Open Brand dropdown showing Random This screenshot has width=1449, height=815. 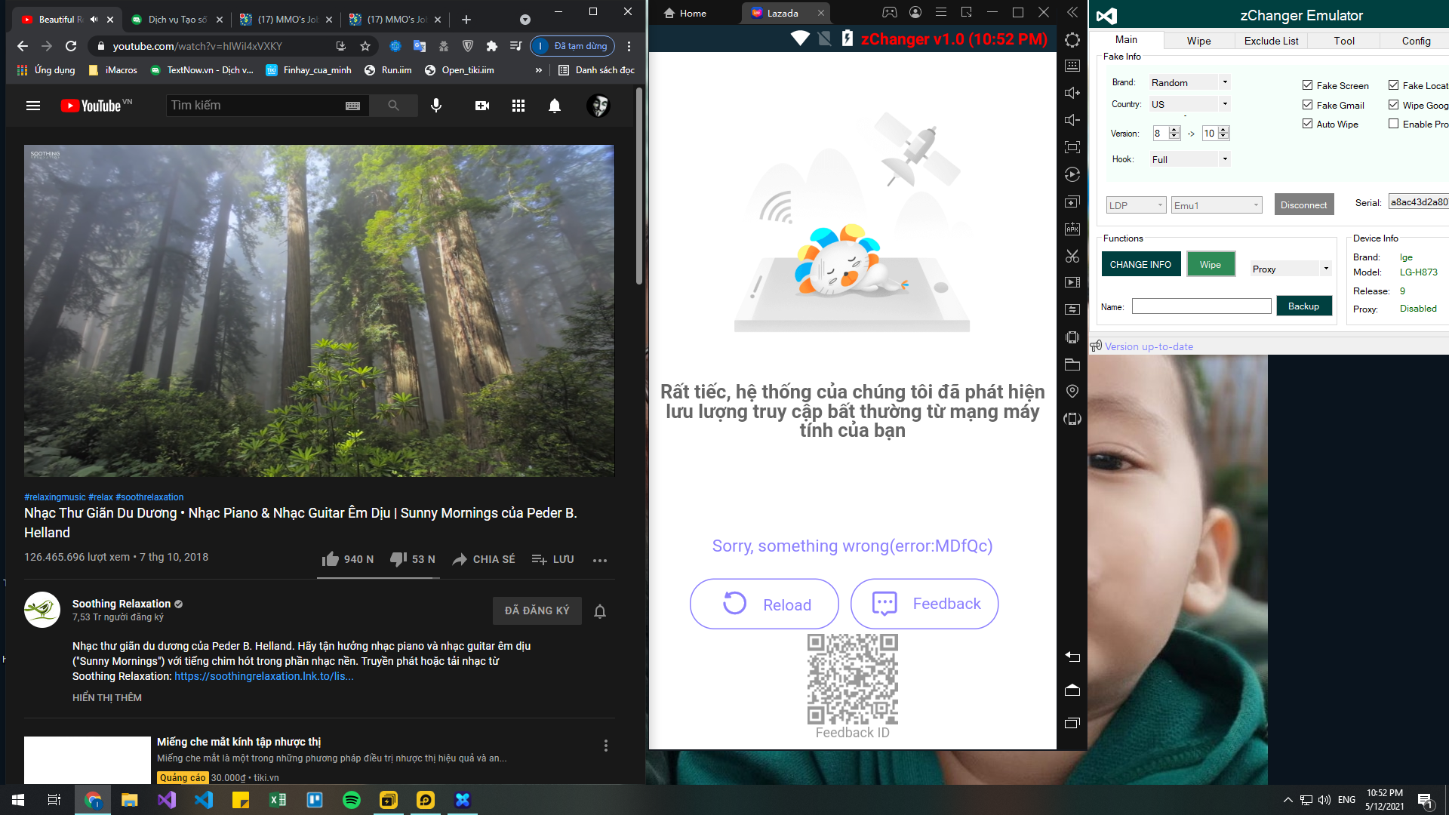[1190, 82]
